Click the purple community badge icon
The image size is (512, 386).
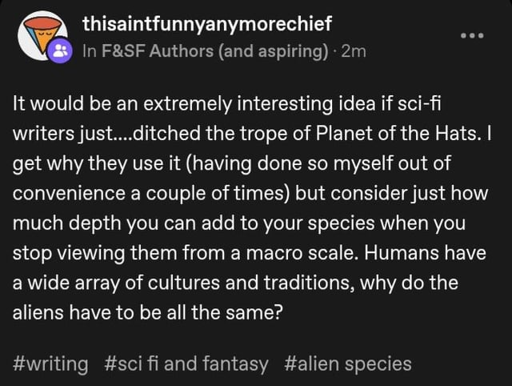62,51
